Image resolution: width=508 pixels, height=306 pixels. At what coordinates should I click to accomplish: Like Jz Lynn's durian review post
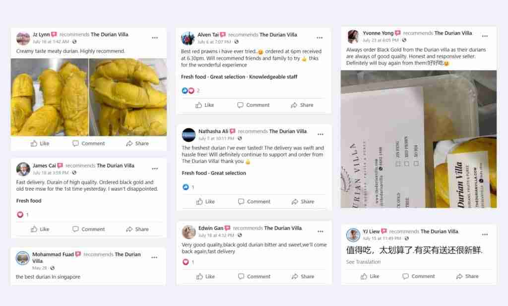click(40, 144)
